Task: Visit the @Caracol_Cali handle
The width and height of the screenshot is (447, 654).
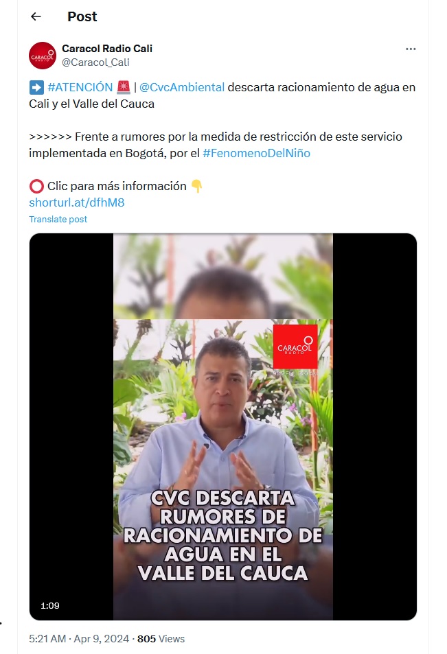Action: [95, 62]
